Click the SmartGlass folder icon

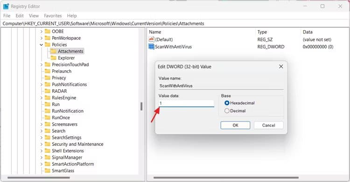click(47, 171)
